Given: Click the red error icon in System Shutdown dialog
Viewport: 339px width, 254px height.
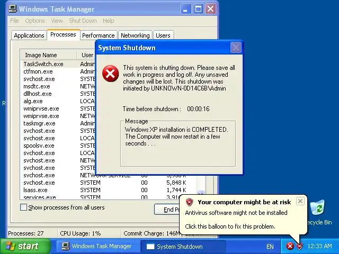Looking at the screenshot, I should click(111, 74).
